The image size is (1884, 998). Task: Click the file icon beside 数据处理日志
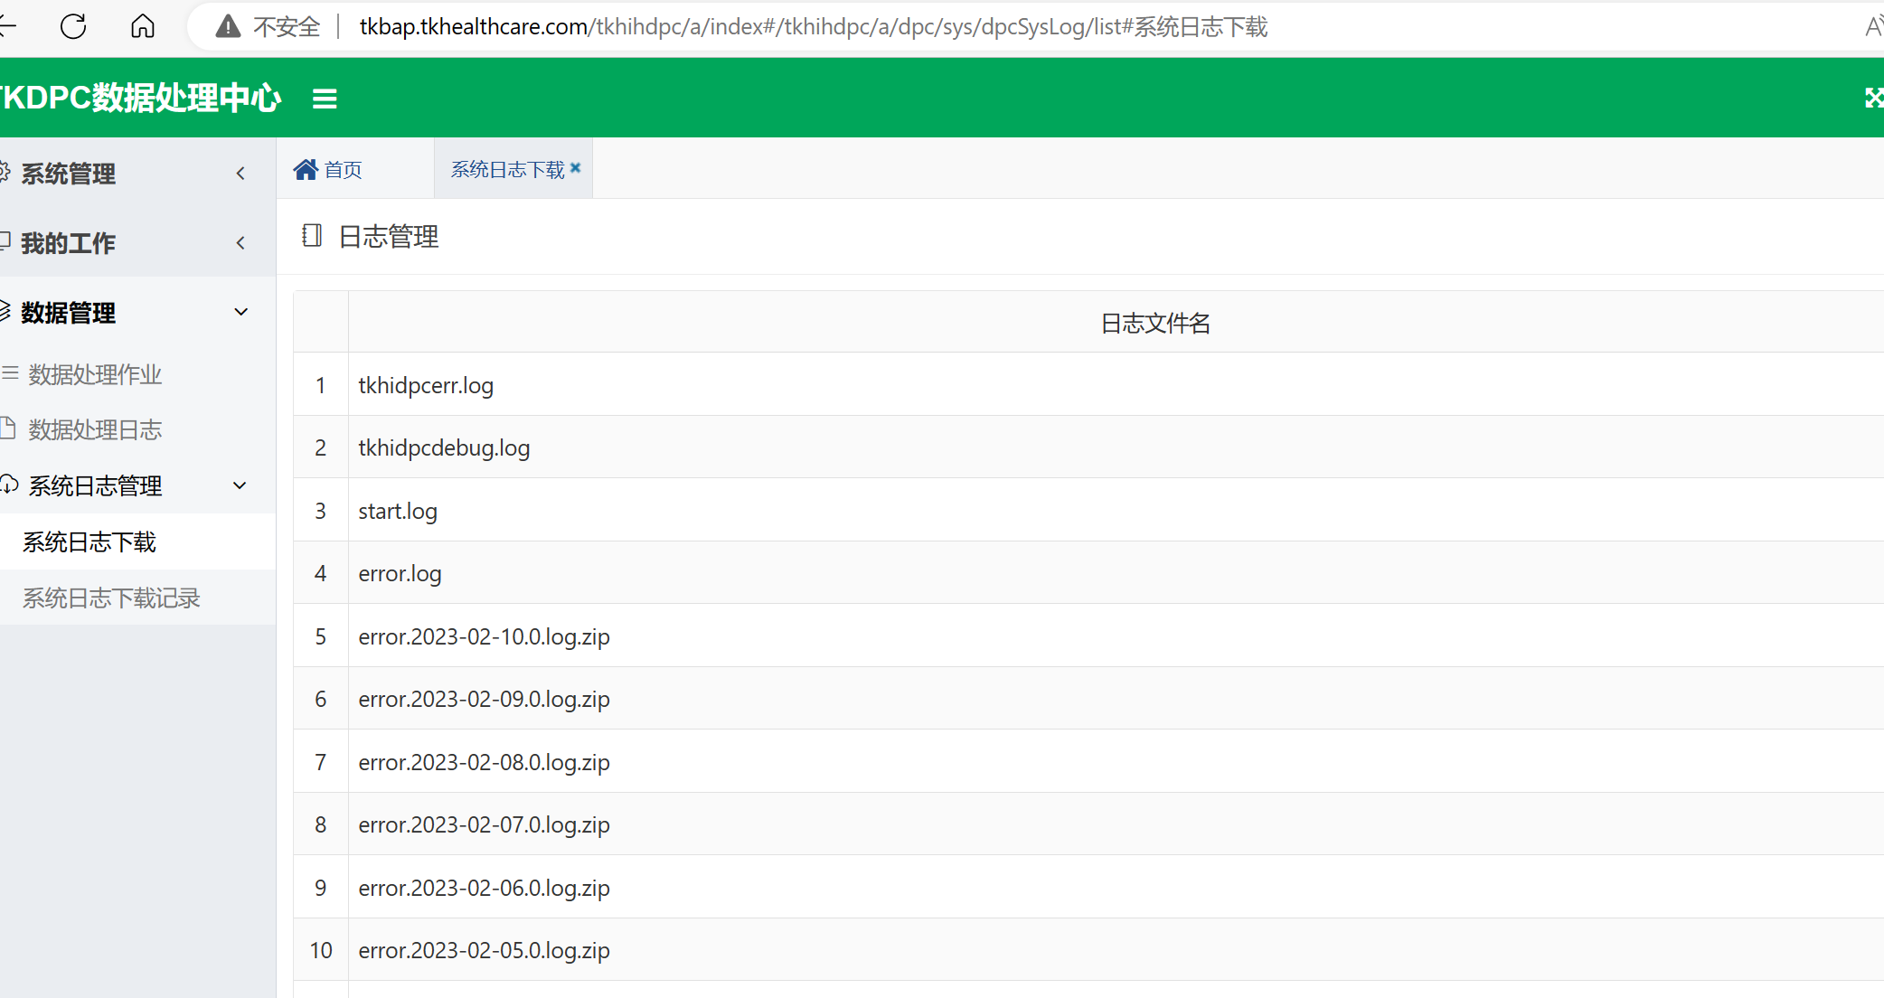click(8, 428)
